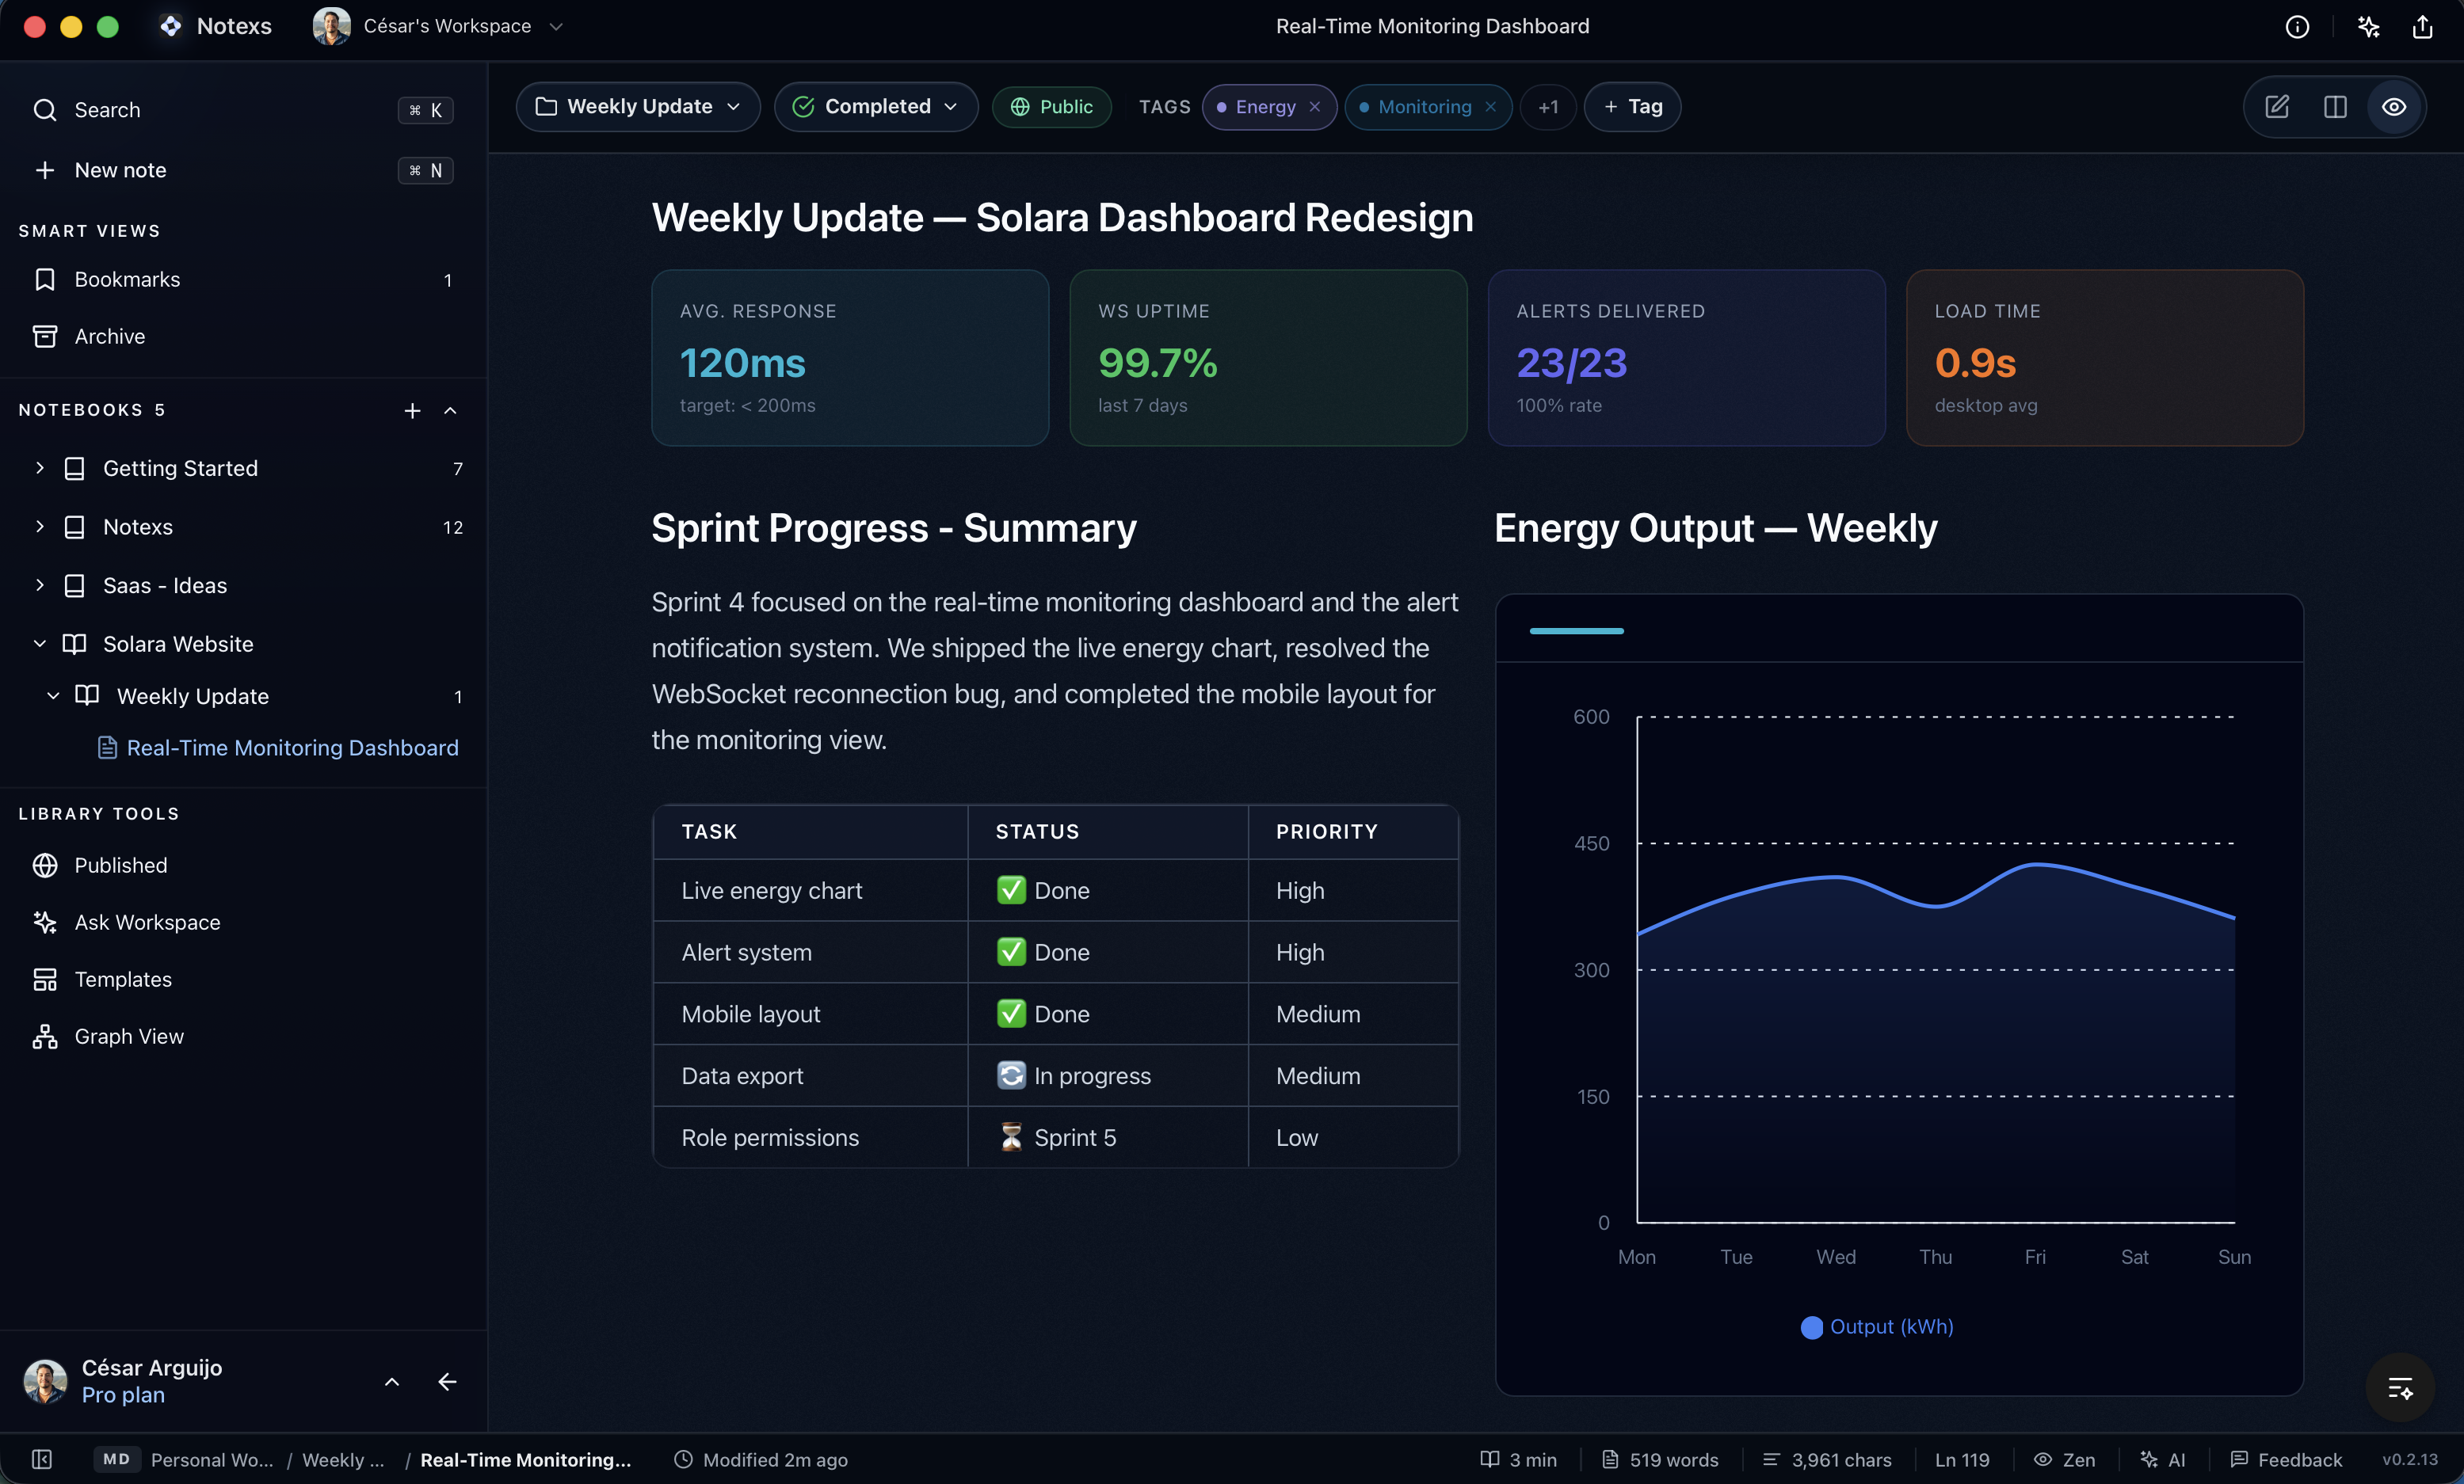The height and width of the screenshot is (1484, 2464).
Task: Click the chart tab indicator bar
Action: (1576, 632)
